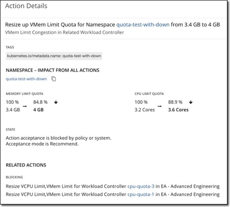Click the arrow between 3.2 and 3.6 Cores
This screenshot has width=230, height=207.
[160, 106]
